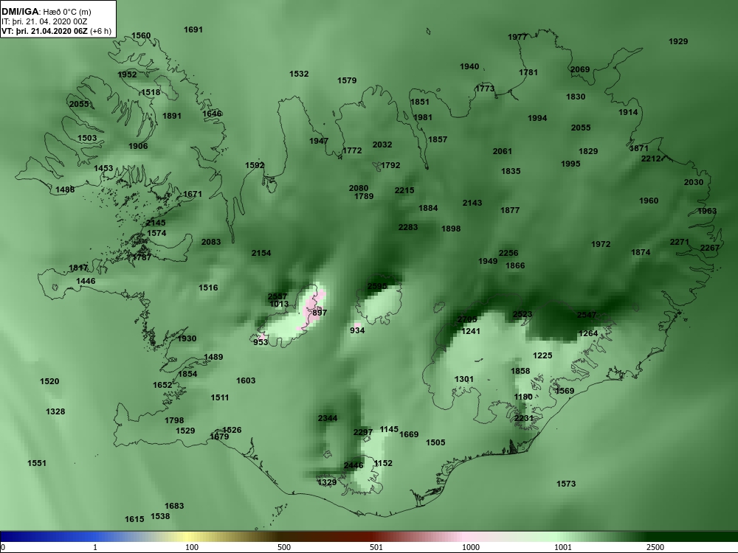Viewport: 738px width, 553px height.
Task: Click the 1929 value on the map
Action: tap(679, 41)
